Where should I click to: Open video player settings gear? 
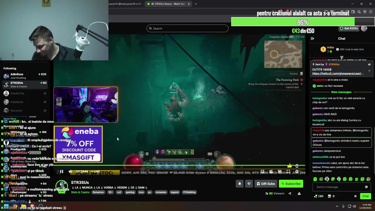pos(297,172)
